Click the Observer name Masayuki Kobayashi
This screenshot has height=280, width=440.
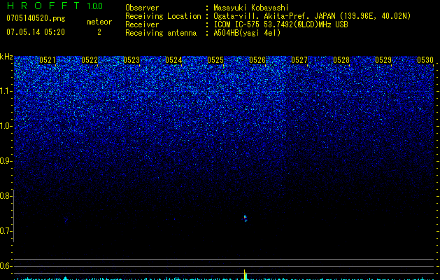(251, 8)
